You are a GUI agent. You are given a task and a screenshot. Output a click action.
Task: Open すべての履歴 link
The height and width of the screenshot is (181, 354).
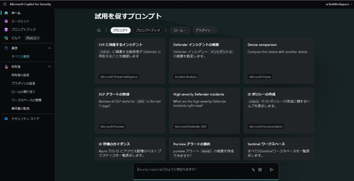coord(20,57)
